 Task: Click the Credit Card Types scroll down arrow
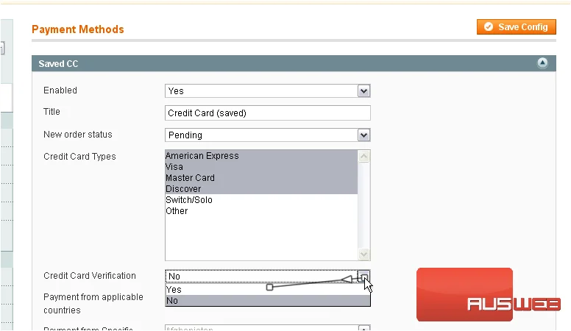[363, 254]
